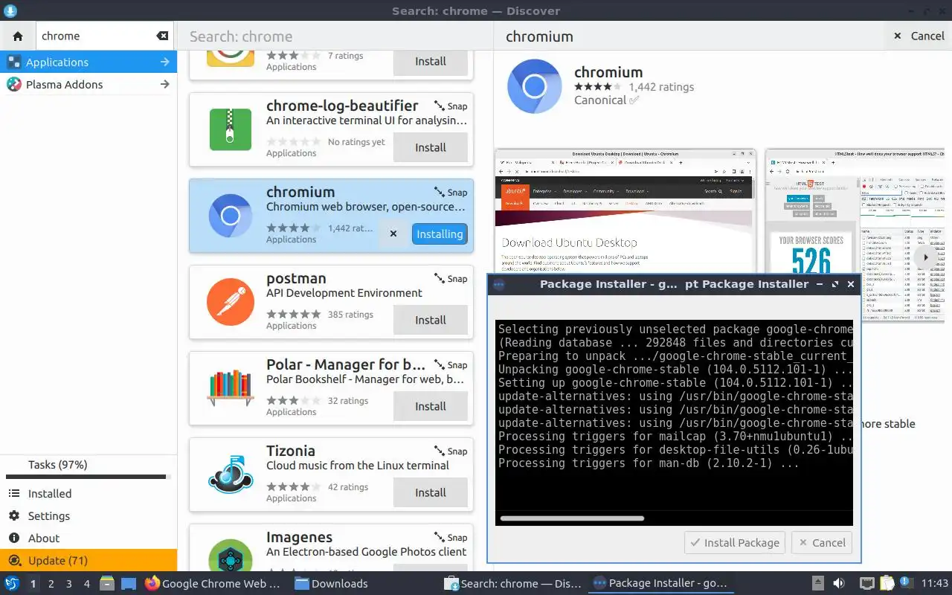Click the update notifier tray icon
The height and width of the screenshot is (595, 952).
906,582
